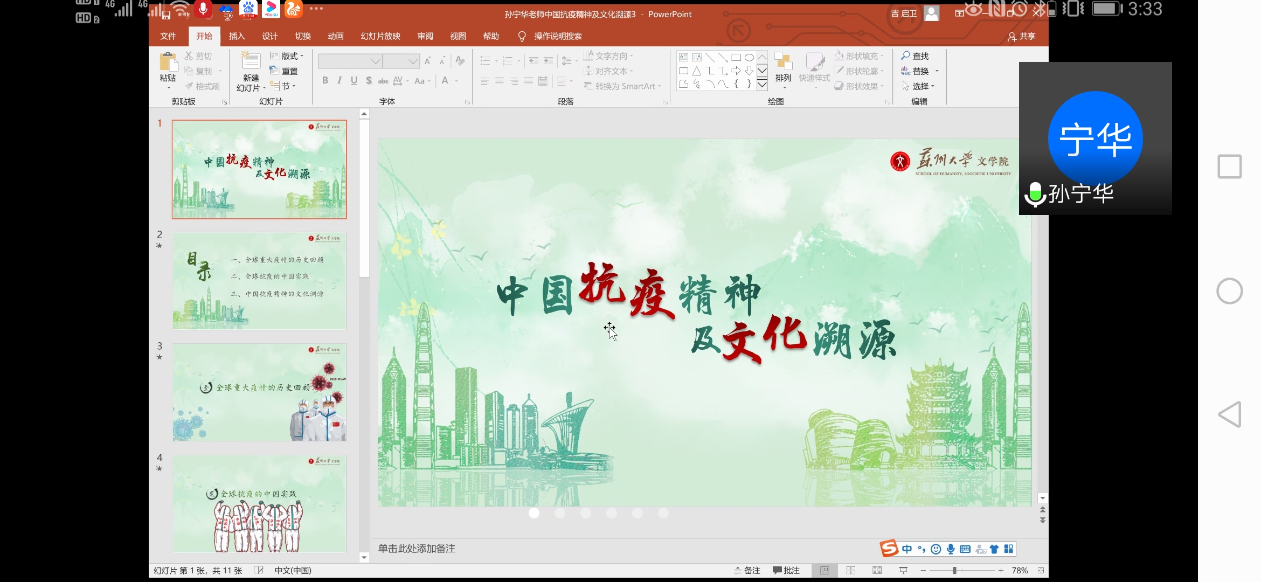Toggle the Comments (批注) pane button
Screen dimensions: 1261x582
point(786,570)
